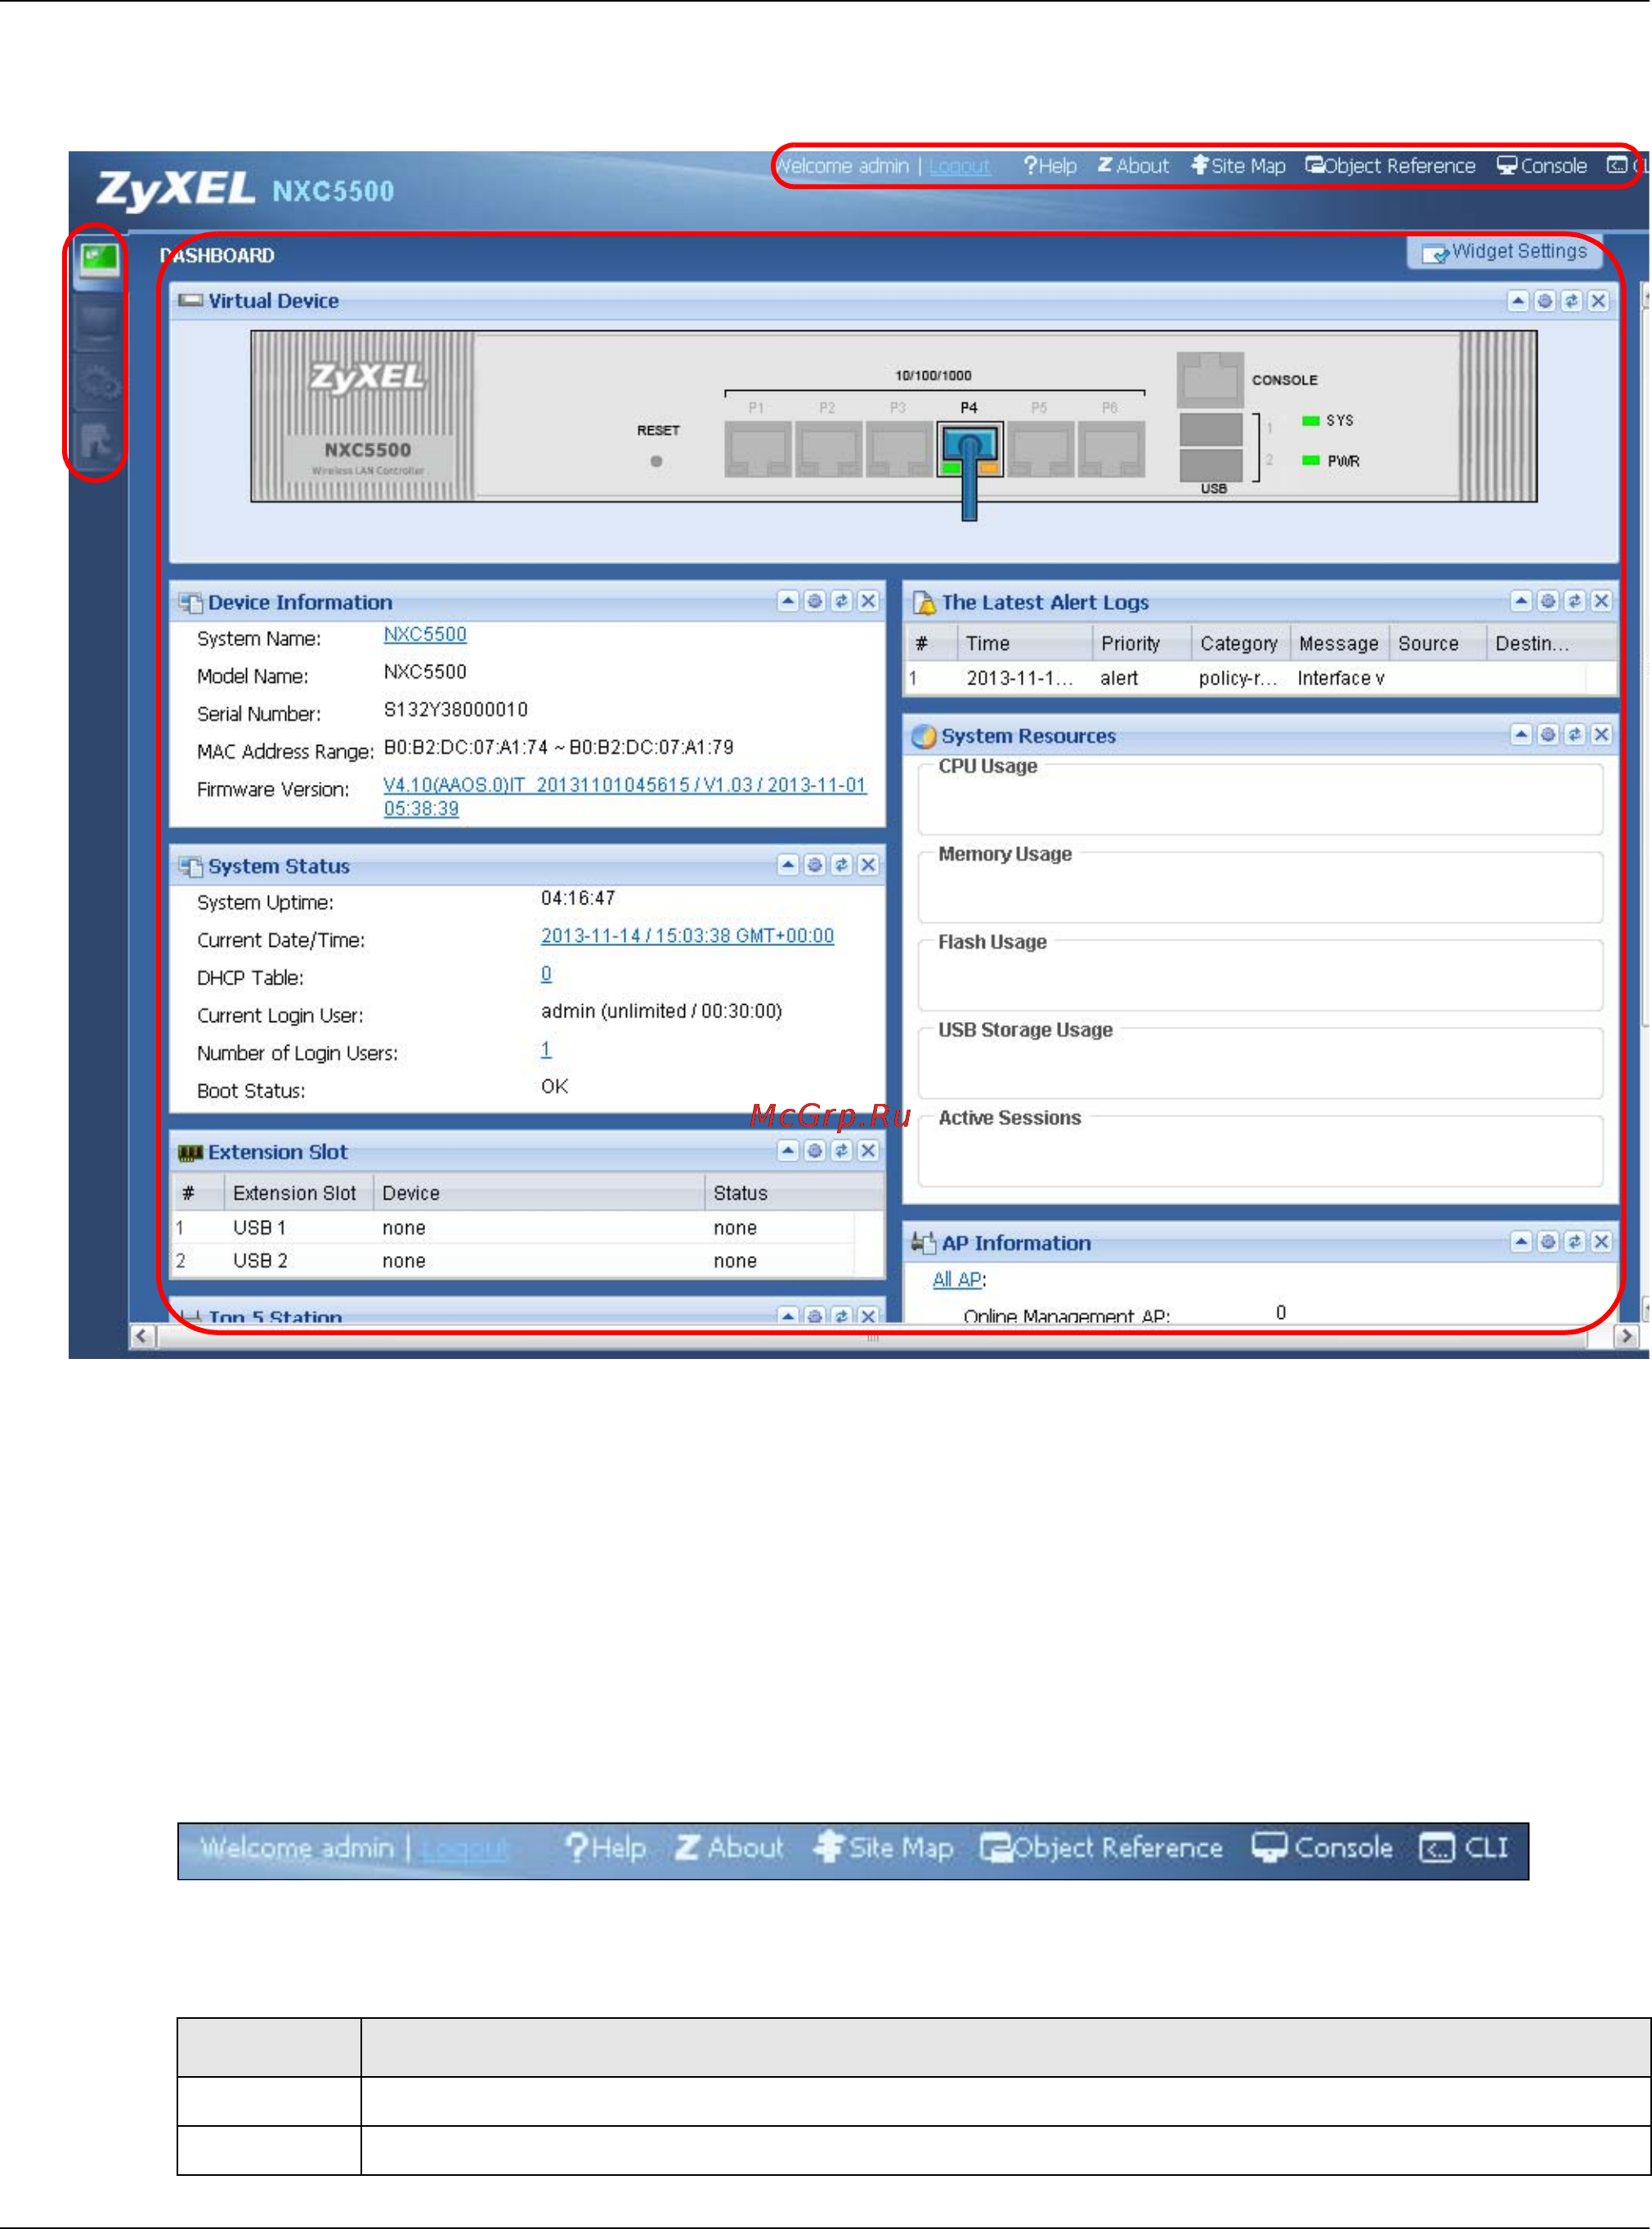Open the All AP link
1652x2229 pixels.
click(957, 1280)
